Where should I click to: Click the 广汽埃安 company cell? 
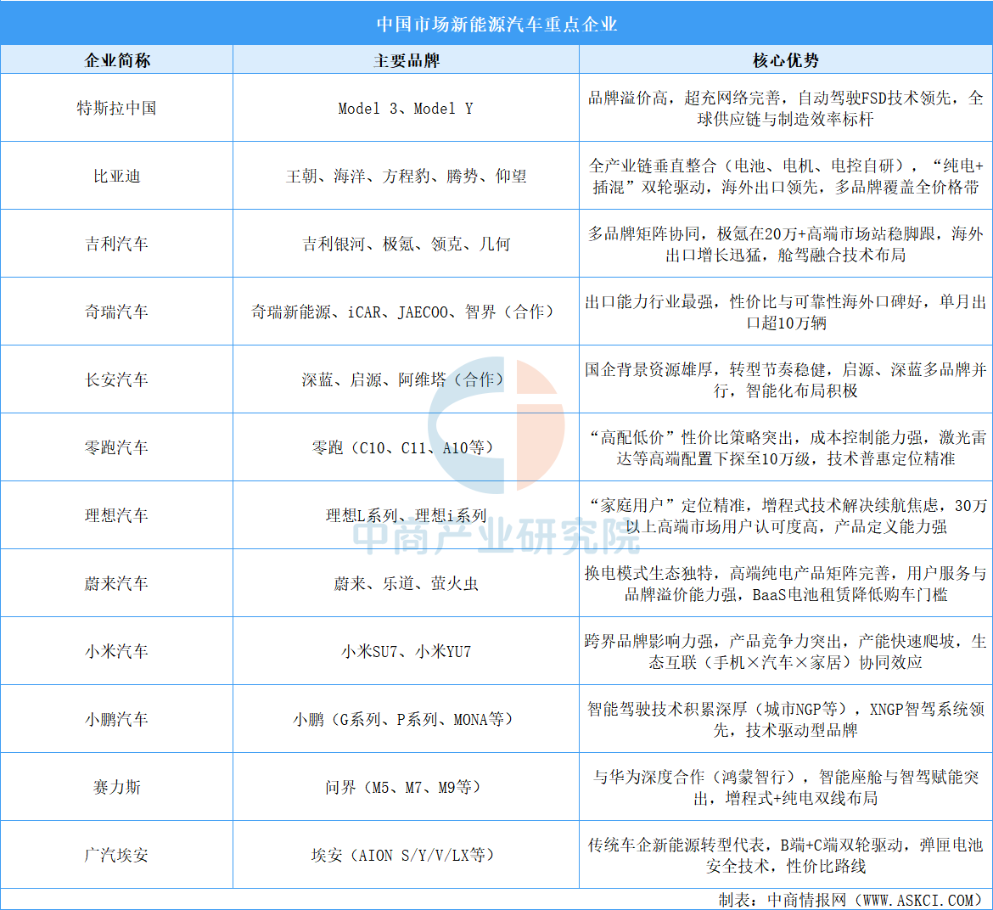click(x=116, y=855)
